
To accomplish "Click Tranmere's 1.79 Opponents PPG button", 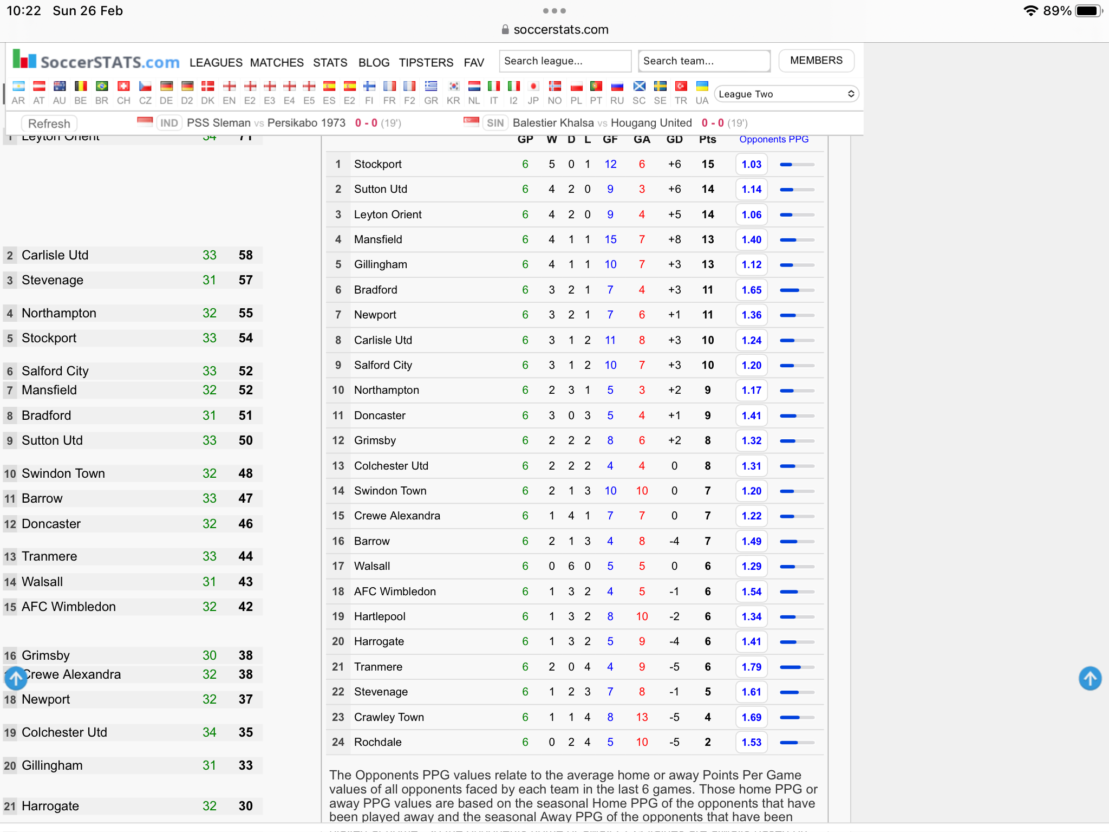I will pos(752,667).
